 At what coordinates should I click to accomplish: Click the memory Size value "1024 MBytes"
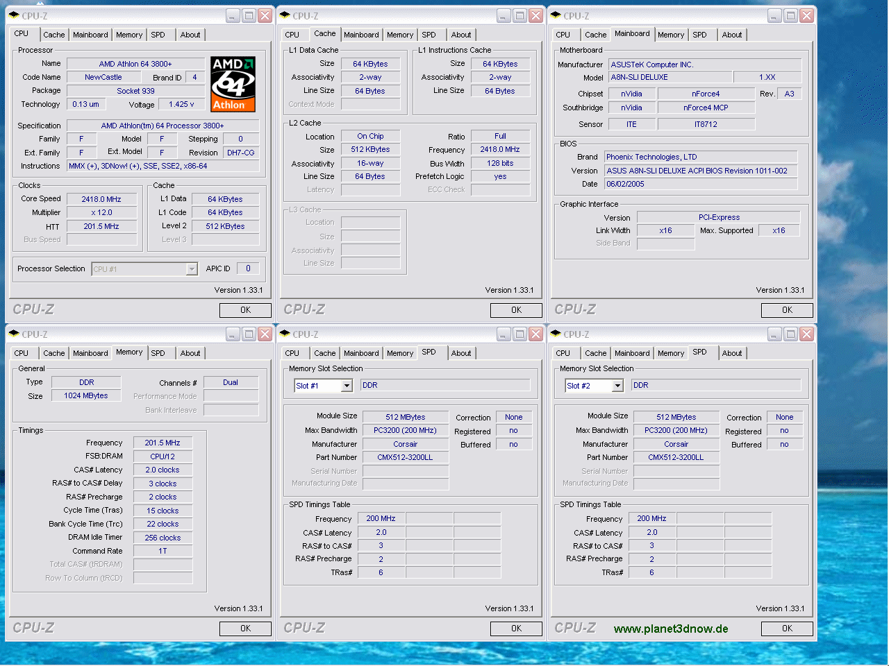coord(86,395)
